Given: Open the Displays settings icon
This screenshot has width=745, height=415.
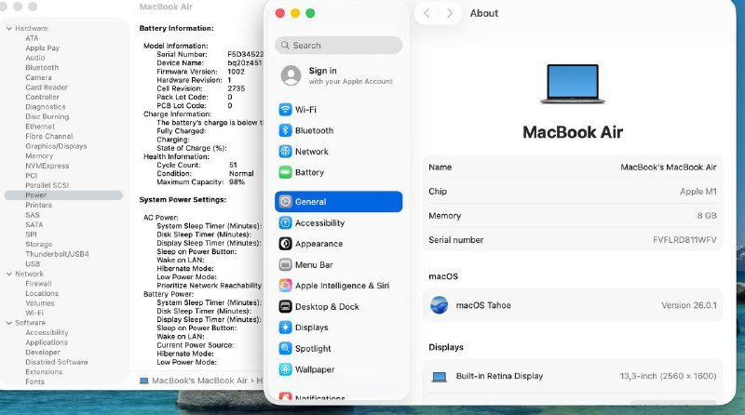Looking at the screenshot, I should [x=285, y=328].
